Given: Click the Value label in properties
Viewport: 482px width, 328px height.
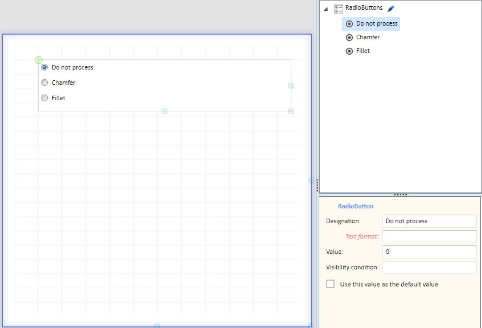Looking at the screenshot, I should click(335, 252).
